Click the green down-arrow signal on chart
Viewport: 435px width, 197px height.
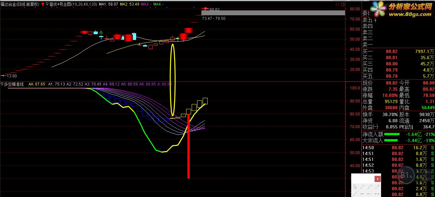tap(101, 33)
